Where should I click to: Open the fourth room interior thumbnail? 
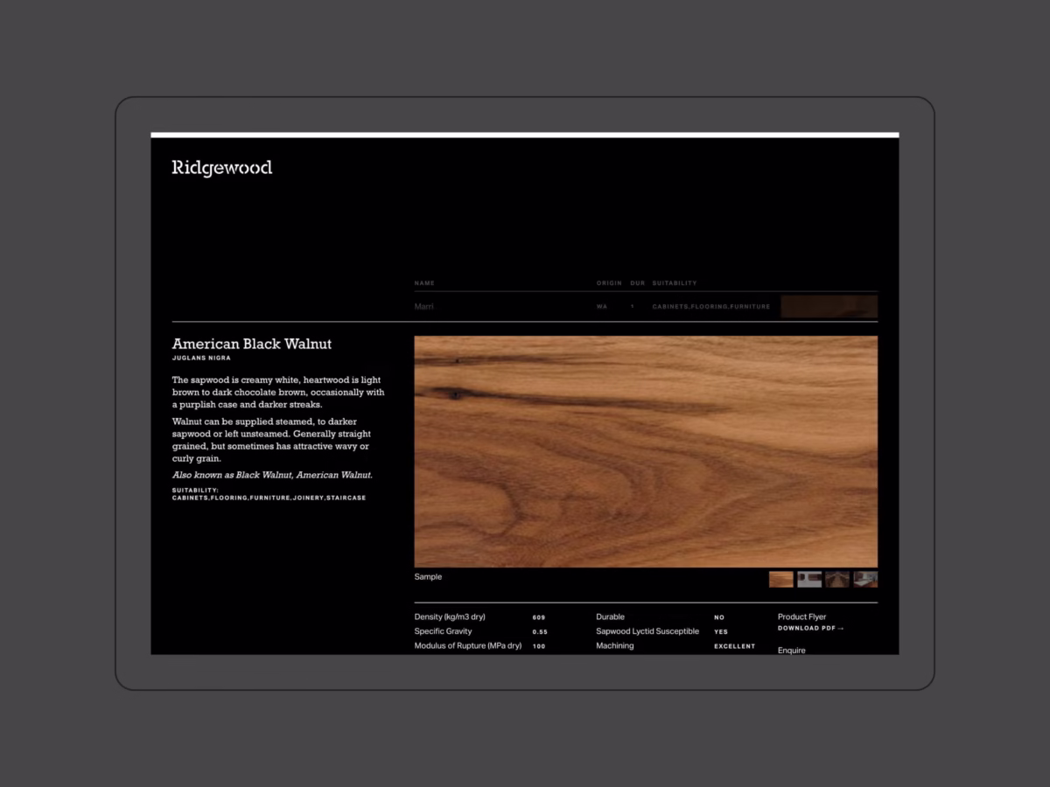point(865,579)
